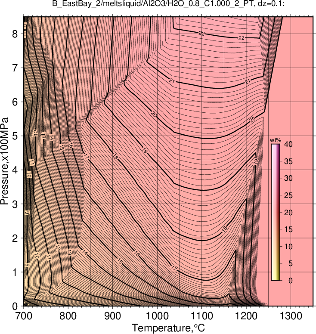Screen dimensions: 316x334
Task: Click the colorbar tick label '20'
Action: (x=288, y=212)
